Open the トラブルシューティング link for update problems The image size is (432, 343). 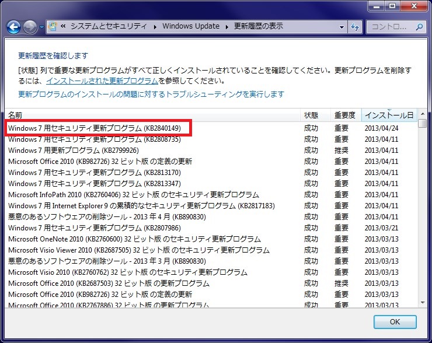pos(151,94)
